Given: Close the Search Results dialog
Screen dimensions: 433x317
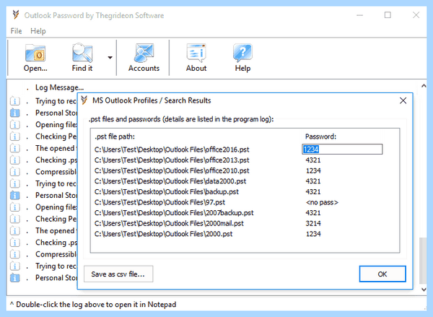Looking at the screenshot, I should point(403,100).
